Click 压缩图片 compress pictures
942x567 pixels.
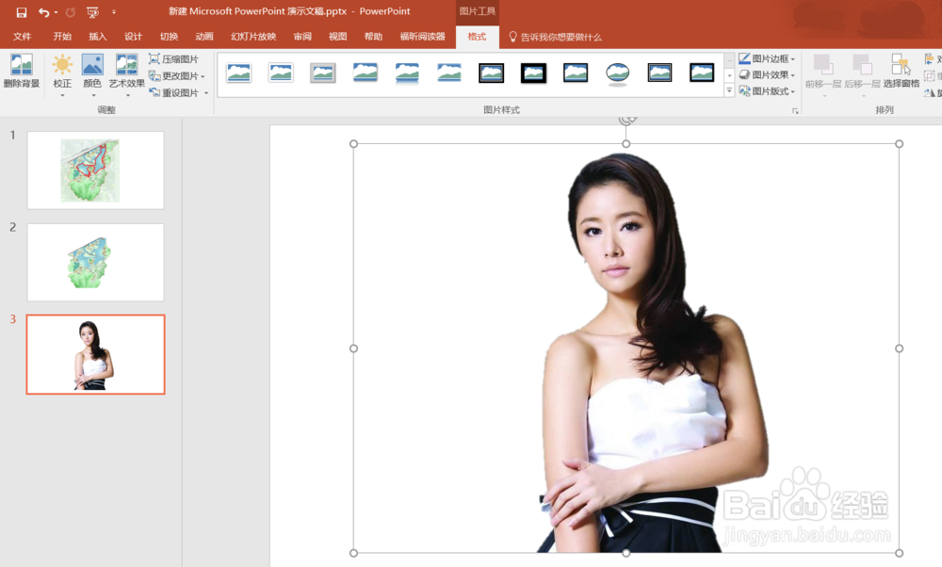click(173, 58)
